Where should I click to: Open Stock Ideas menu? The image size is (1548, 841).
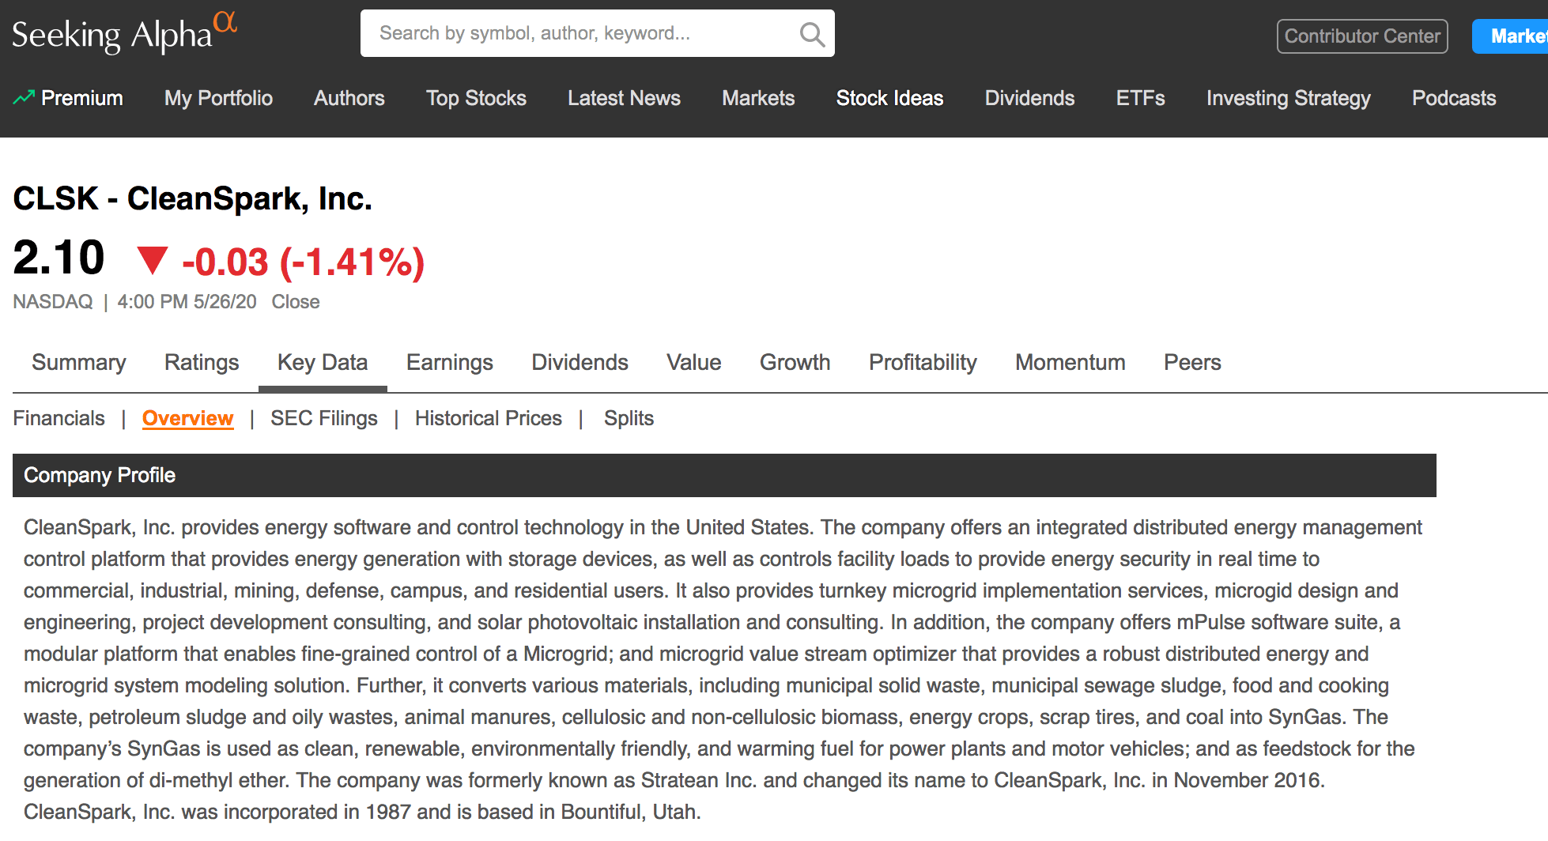889,98
